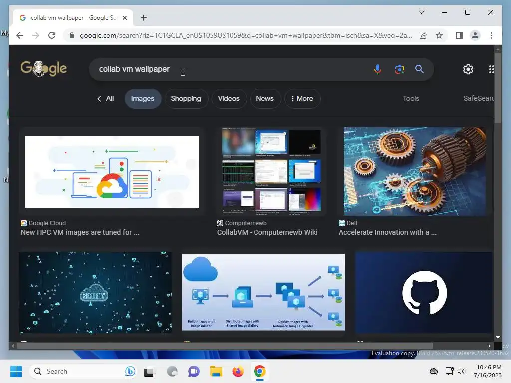511x383 pixels.
Task: Start voice search with microphone
Action: tap(377, 69)
